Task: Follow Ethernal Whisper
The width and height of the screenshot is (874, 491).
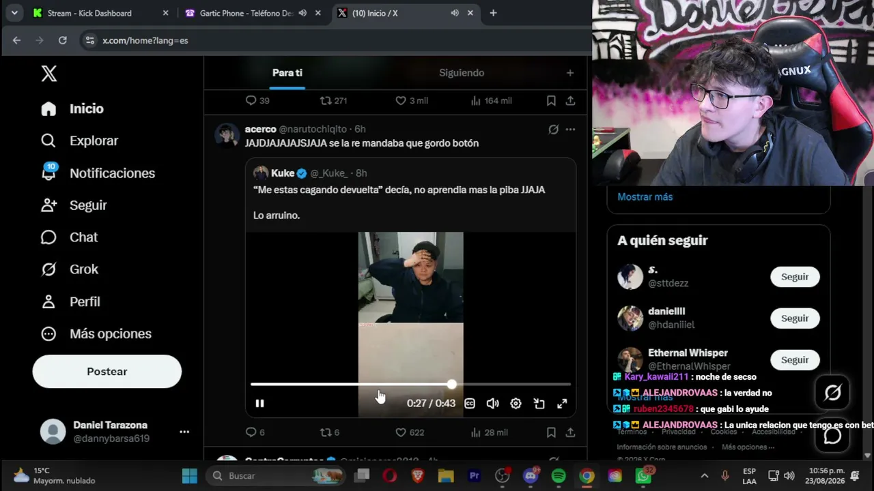Action: [795, 360]
